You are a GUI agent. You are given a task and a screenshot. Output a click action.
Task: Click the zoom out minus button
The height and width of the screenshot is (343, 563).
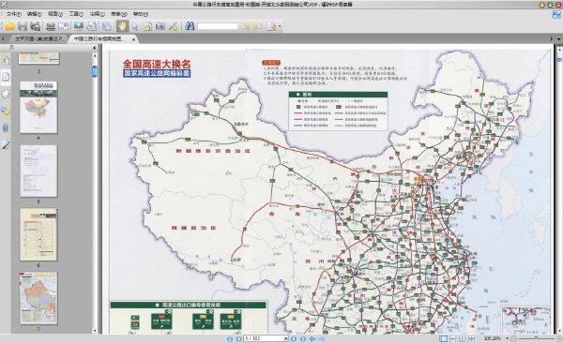tap(513, 338)
